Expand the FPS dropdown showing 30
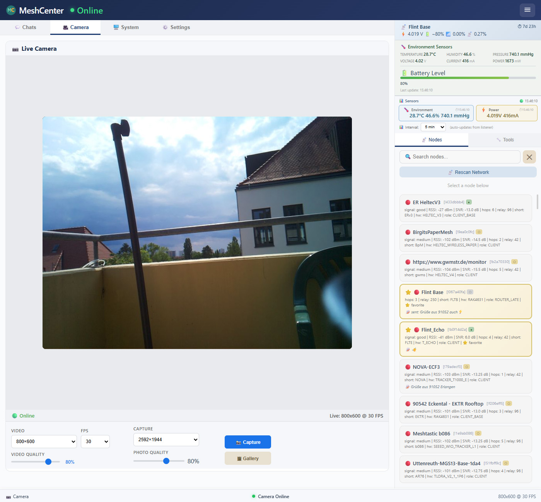Image resolution: width=541 pixels, height=502 pixels. [95, 442]
